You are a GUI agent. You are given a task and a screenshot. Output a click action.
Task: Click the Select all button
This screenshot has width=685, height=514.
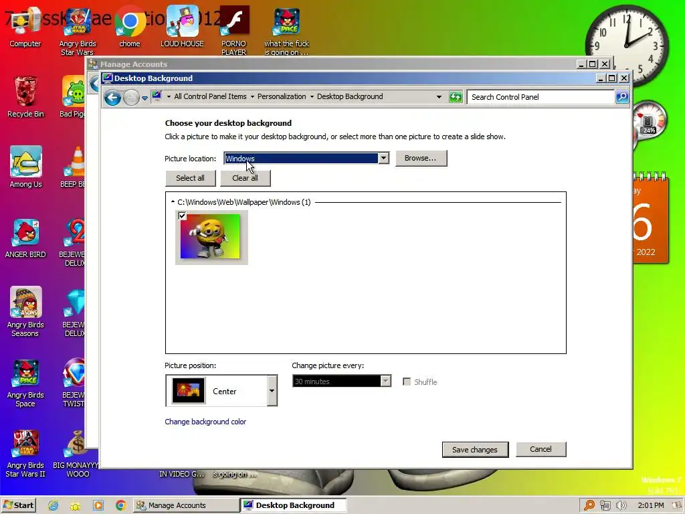(x=190, y=178)
